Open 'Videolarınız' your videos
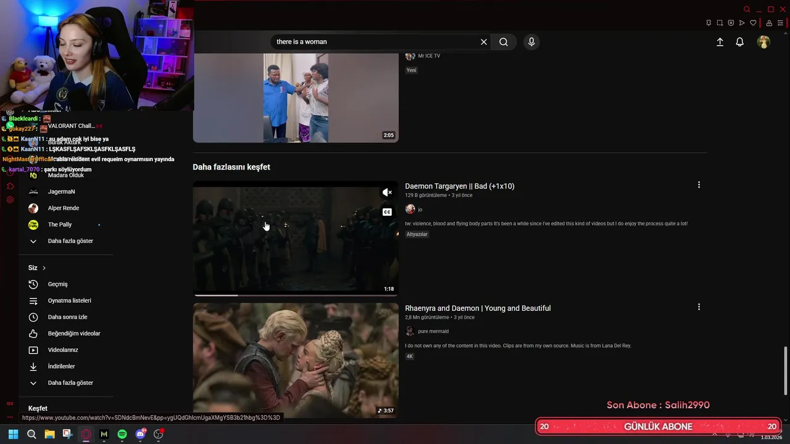790x444 pixels. [x=63, y=350]
